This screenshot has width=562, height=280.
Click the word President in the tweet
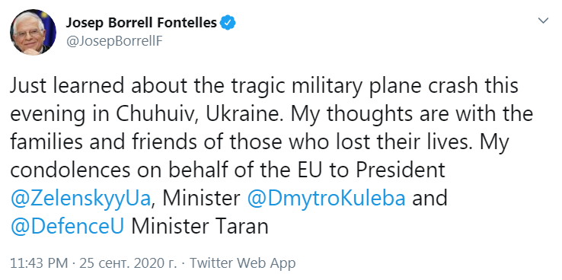401,170
